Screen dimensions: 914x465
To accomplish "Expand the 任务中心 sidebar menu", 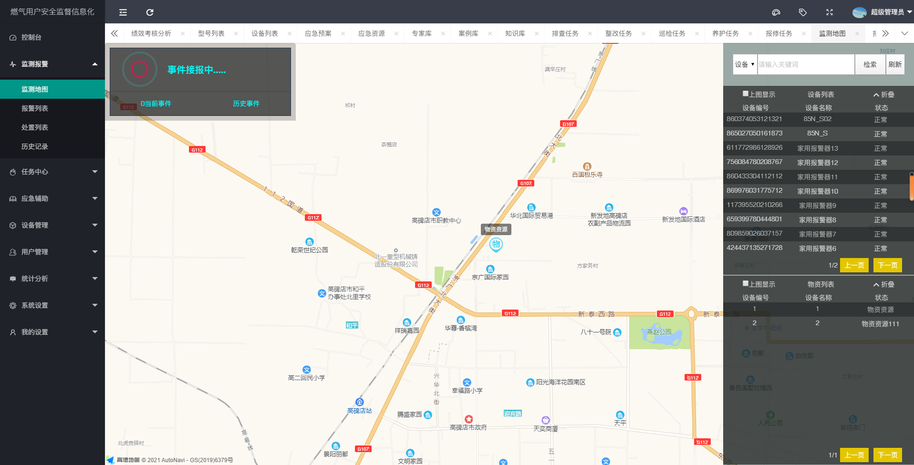I will 52,172.
